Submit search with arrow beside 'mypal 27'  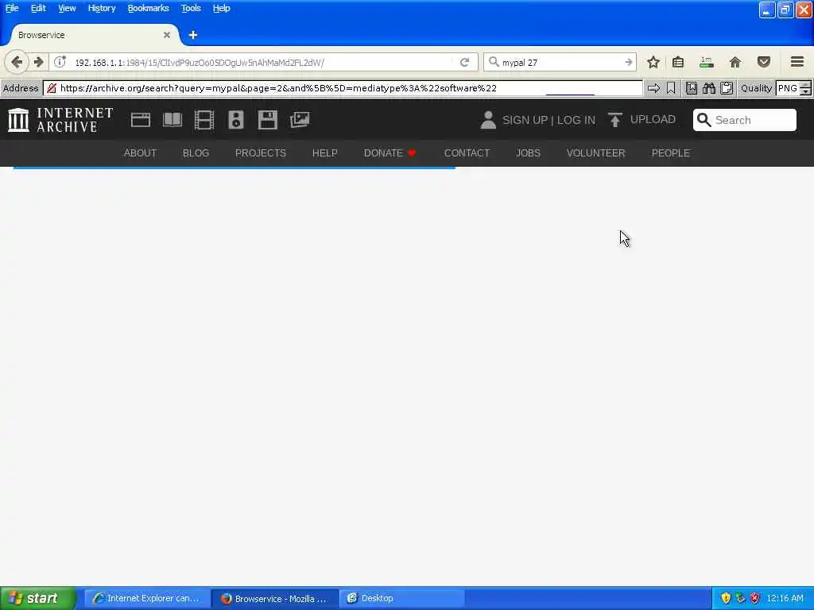[x=629, y=62]
